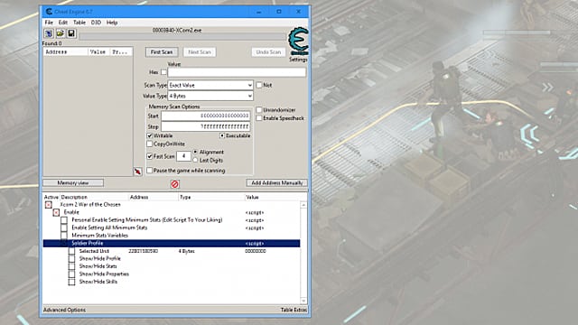Click the First Scan button
The image size is (578, 325).
point(162,52)
